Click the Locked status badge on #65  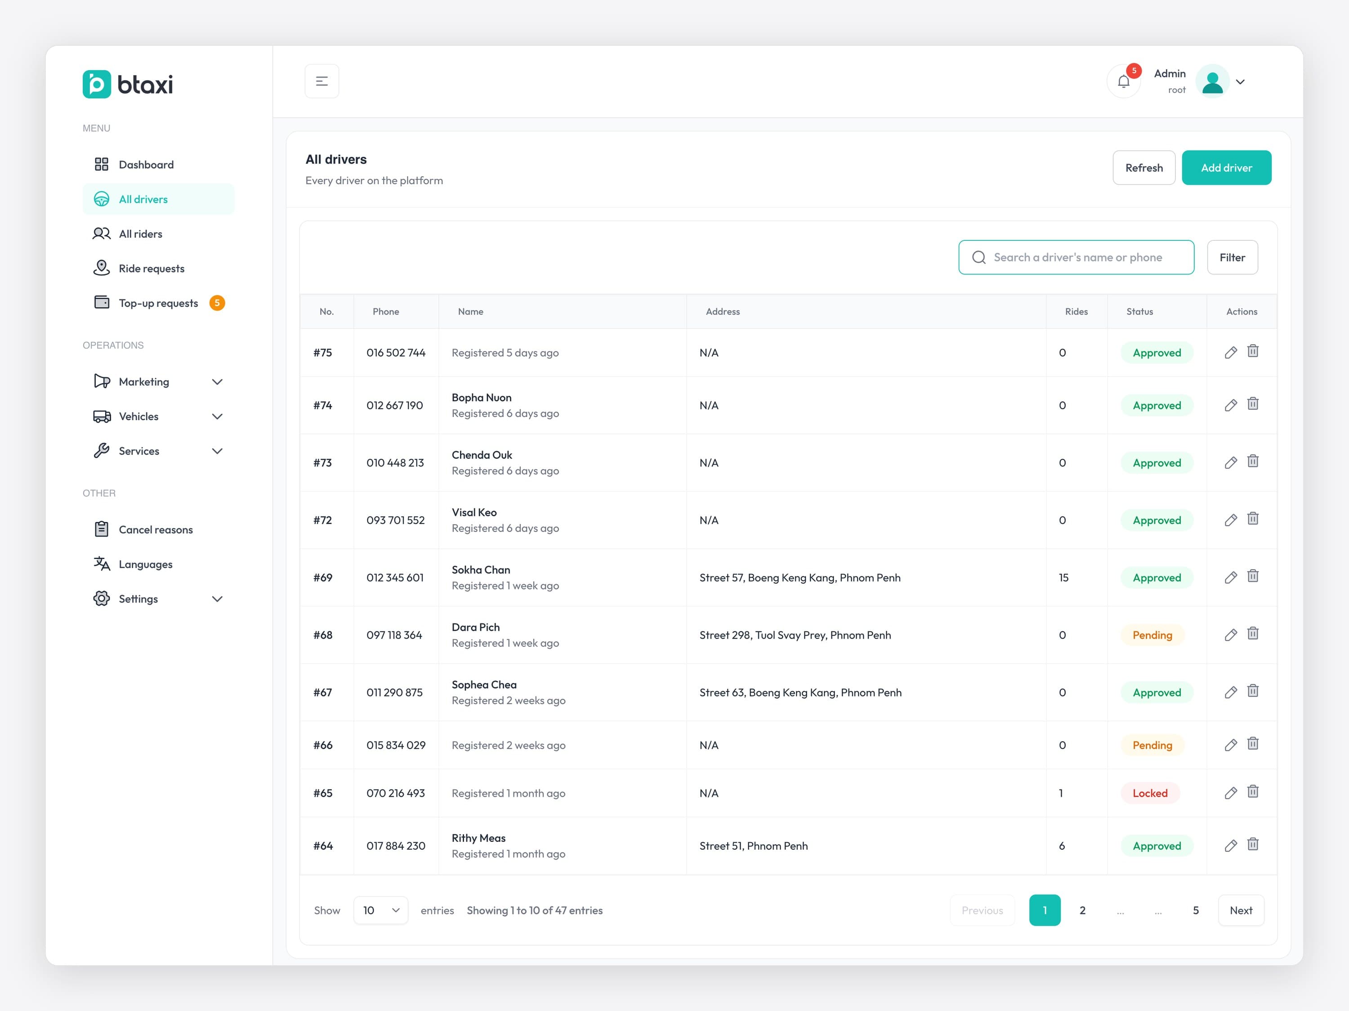click(x=1150, y=793)
